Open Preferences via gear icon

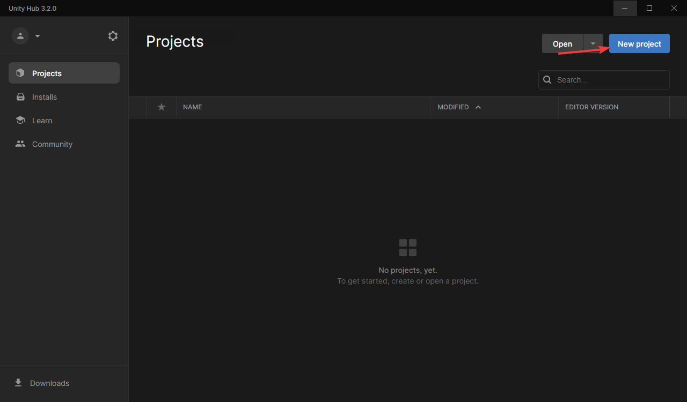tap(113, 36)
